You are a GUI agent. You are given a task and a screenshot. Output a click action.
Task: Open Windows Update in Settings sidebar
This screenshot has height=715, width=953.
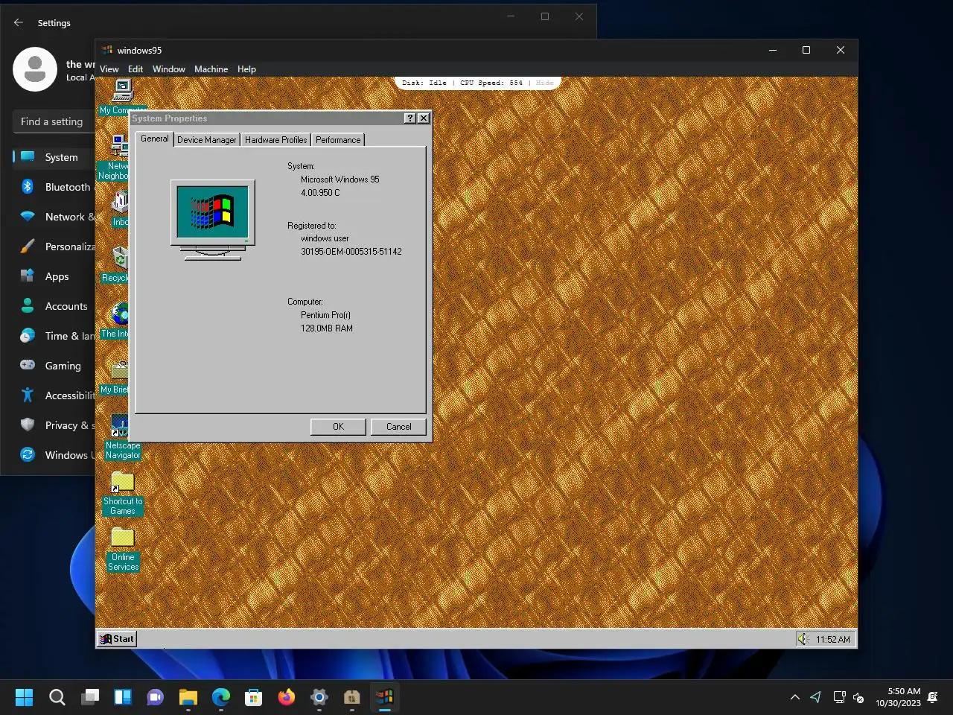click(54, 455)
